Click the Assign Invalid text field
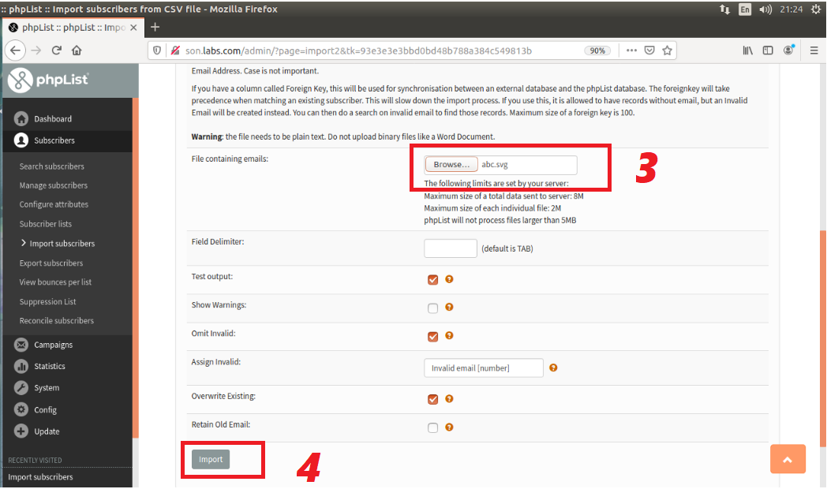Image resolution: width=827 pixels, height=489 pixels. click(x=484, y=368)
